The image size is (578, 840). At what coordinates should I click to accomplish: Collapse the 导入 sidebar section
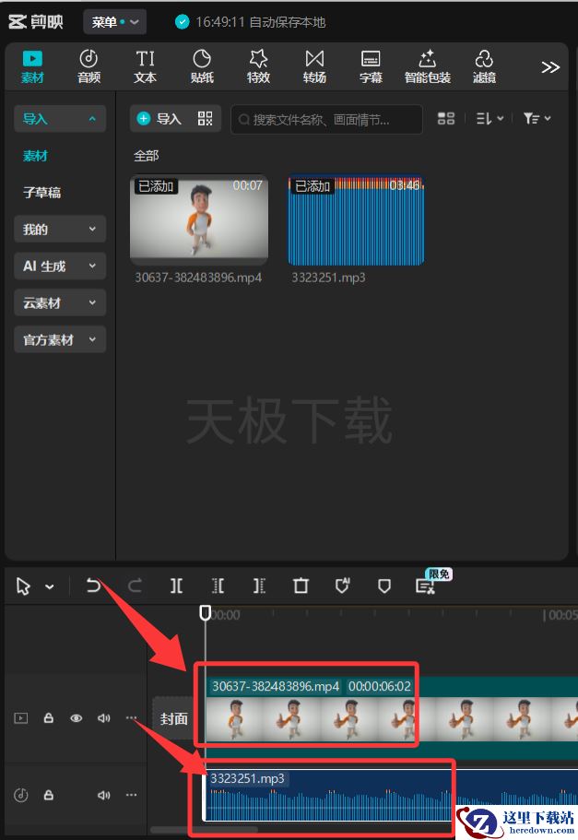60,118
